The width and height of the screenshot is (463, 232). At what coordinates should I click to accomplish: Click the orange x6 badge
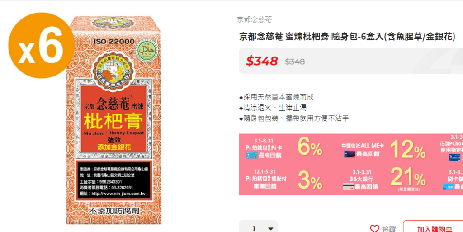pos(41,45)
